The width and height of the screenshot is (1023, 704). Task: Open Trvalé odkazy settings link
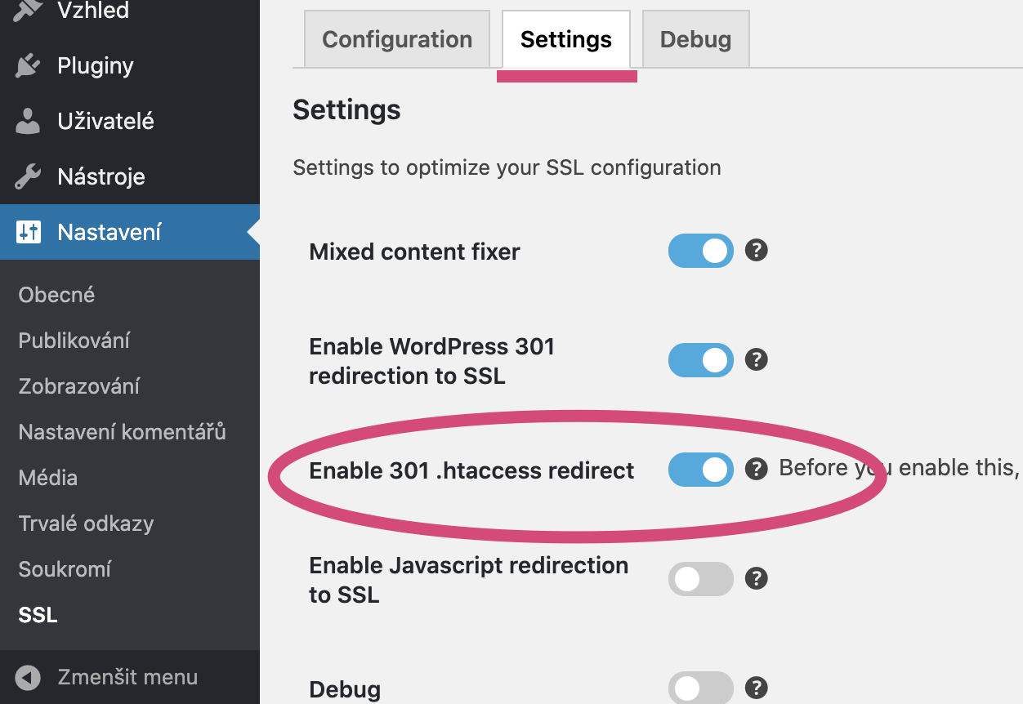pyautogui.click(x=86, y=524)
